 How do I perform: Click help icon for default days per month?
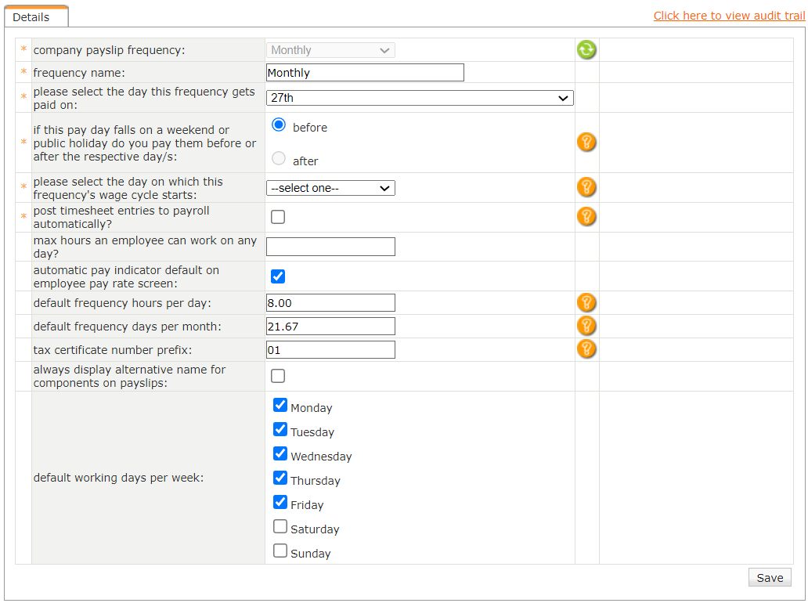pyautogui.click(x=586, y=326)
